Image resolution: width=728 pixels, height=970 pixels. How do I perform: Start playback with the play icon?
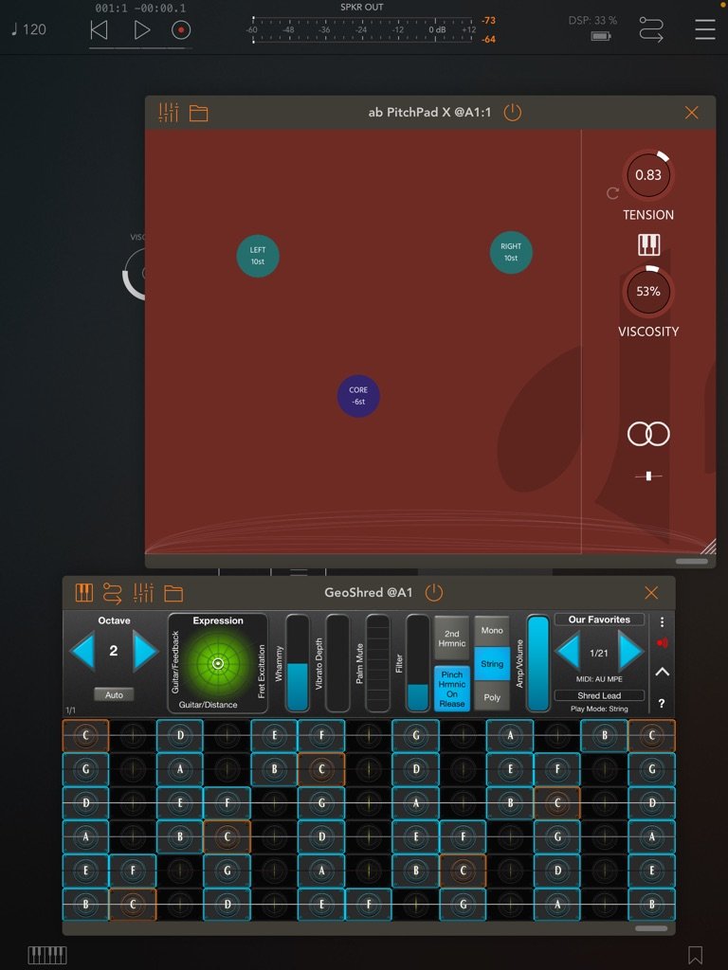pyautogui.click(x=142, y=29)
